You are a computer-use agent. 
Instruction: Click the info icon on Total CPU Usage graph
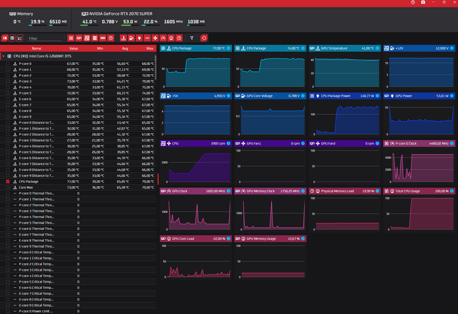coord(452,191)
